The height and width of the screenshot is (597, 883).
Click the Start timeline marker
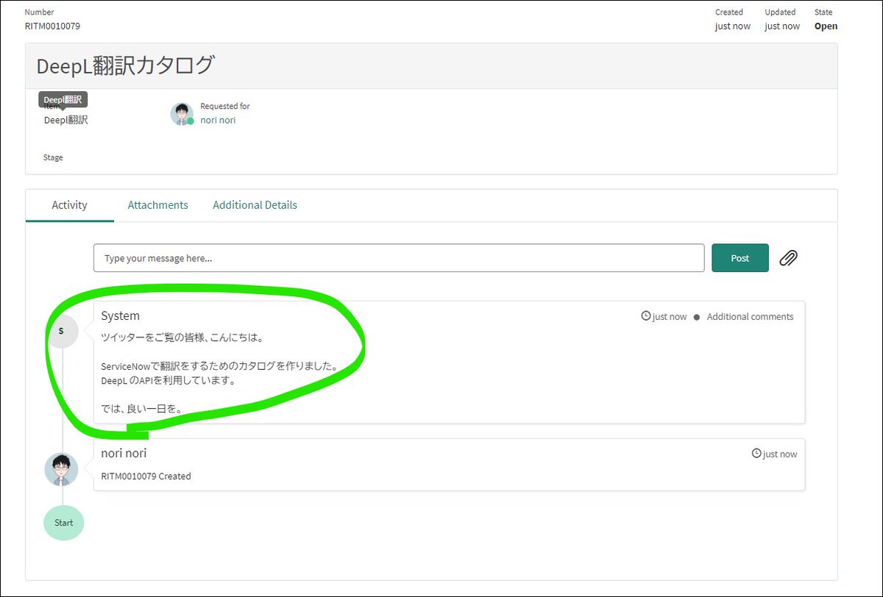(x=63, y=523)
